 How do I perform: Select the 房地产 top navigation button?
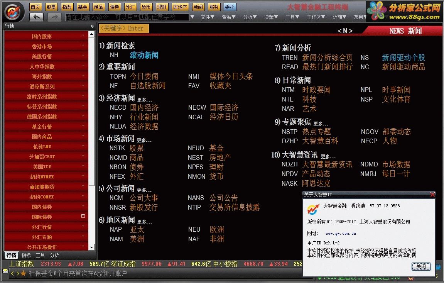click(180, 7)
